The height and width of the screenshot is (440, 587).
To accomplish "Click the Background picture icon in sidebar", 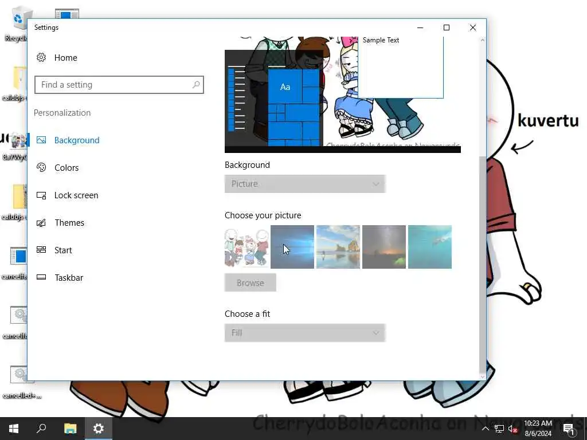I will (x=41, y=140).
